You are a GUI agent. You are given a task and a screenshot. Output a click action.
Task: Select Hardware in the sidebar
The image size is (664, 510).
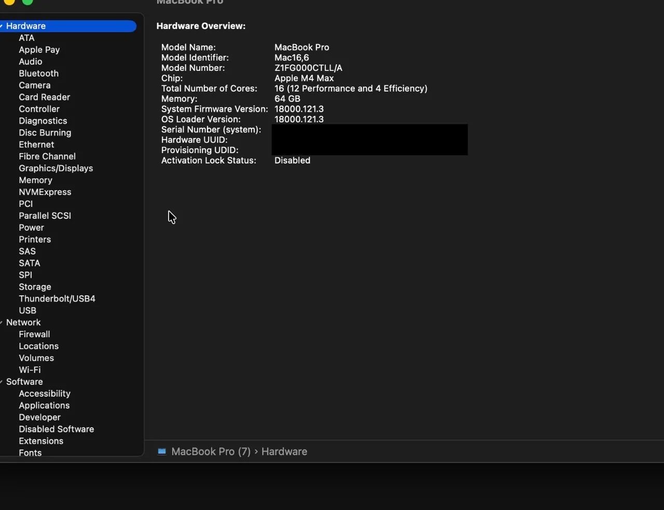tap(68, 26)
